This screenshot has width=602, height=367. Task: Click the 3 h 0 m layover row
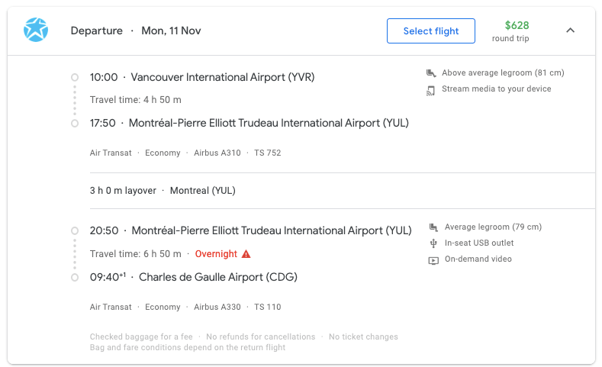click(343, 191)
